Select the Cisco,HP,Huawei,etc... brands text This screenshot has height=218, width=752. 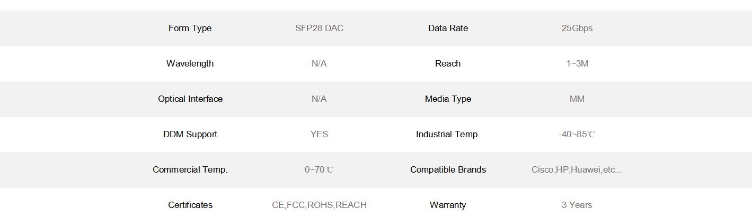(577, 170)
